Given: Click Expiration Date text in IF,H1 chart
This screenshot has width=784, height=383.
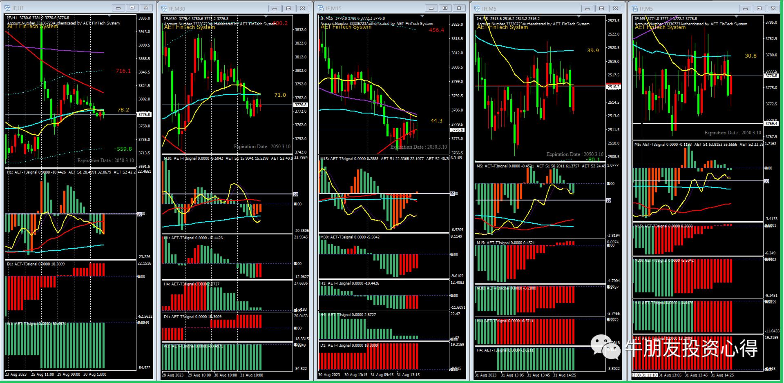Looking at the screenshot, I should coord(106,160).
